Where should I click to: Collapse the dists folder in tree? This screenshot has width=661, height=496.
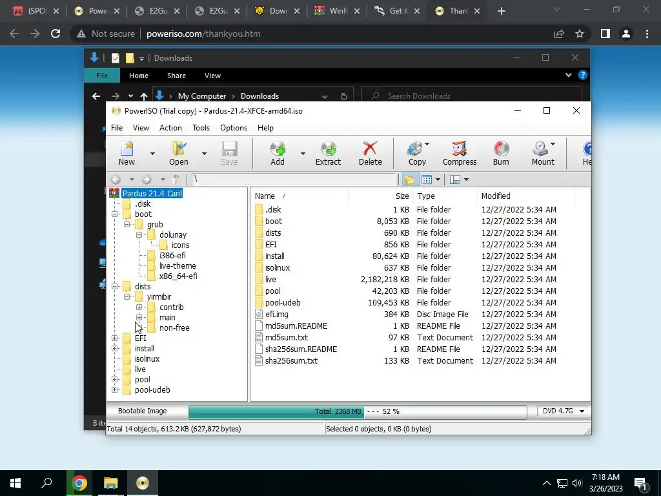pos(114,286)
